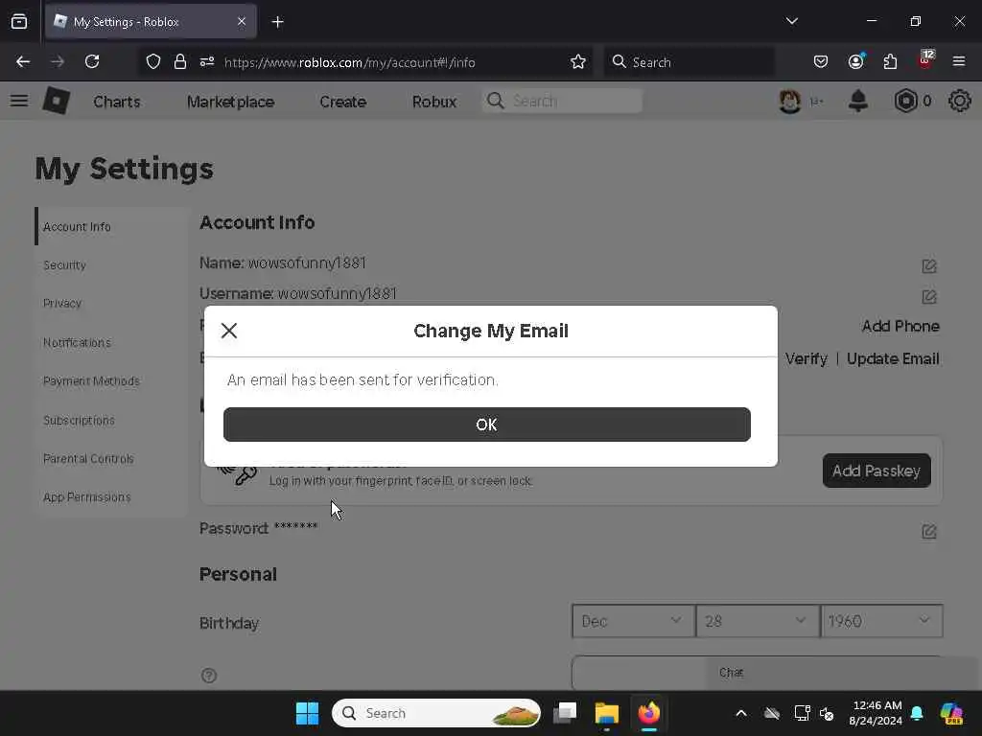This screenshot has height=736, width=982.
Task: Bookmark this page with the star
Action: click(578, 61)
